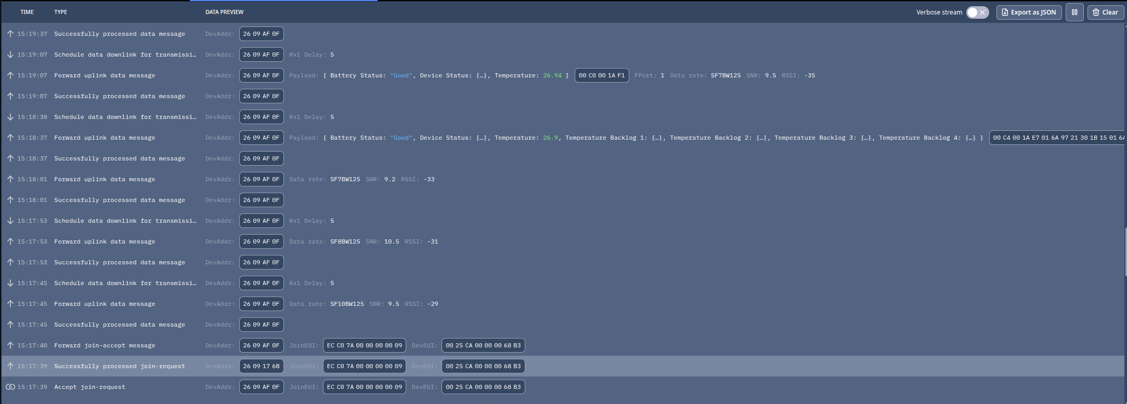Open the 15:19:37 Successfully processed data message
Image resolution: width=1127 pixels, height=404 pixels.
[x=563, y=34]
